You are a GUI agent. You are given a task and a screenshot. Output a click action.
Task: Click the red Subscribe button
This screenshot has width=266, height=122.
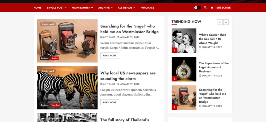tap(224, 8)
